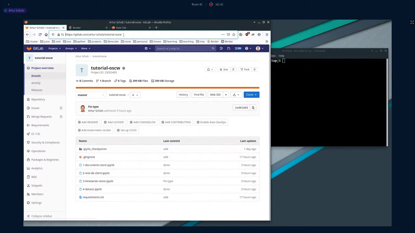Open CI / CD in the sidebar
Screen dimensions: 415x233
click(36, 134)
